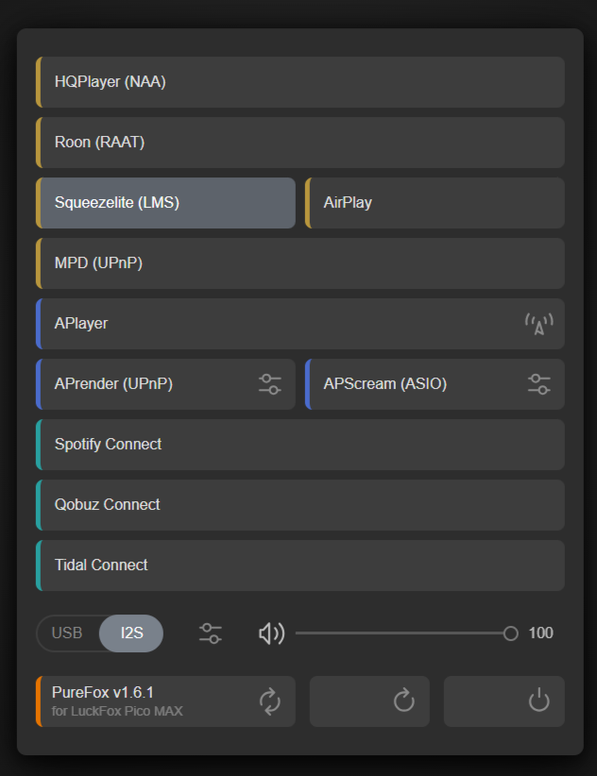Select the I2S output option

[x=131, y=633]
